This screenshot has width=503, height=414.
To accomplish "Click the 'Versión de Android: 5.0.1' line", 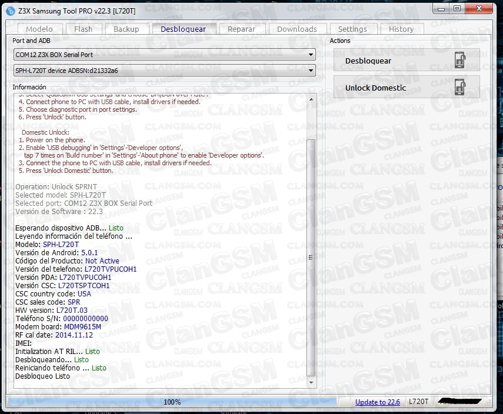I will (56, 253).
